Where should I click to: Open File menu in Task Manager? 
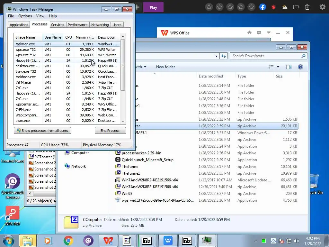pyautogui.click(x=11, y=16)
